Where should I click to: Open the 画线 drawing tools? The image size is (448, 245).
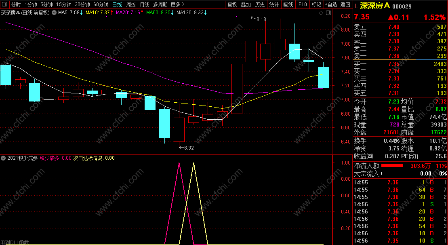(288, 4)
